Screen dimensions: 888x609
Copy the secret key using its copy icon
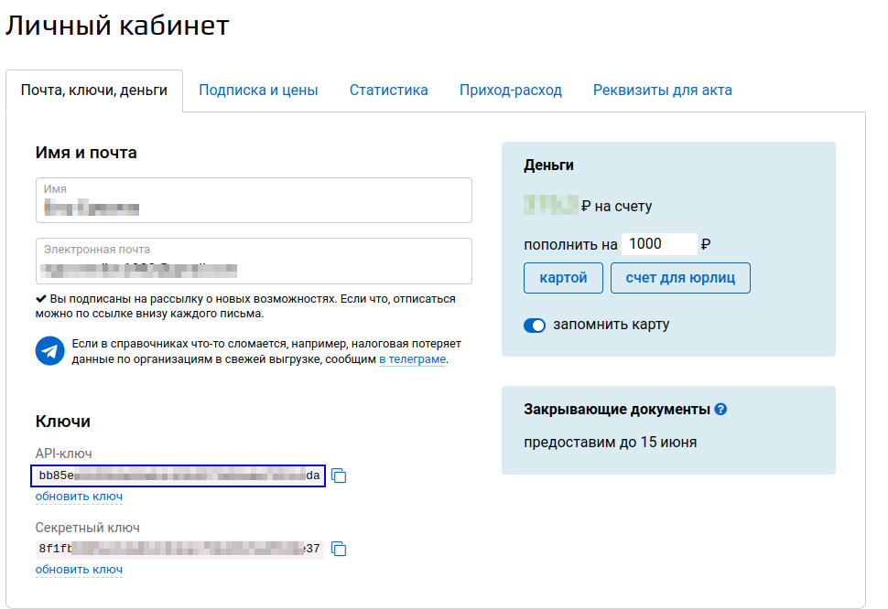coord(339,549)
